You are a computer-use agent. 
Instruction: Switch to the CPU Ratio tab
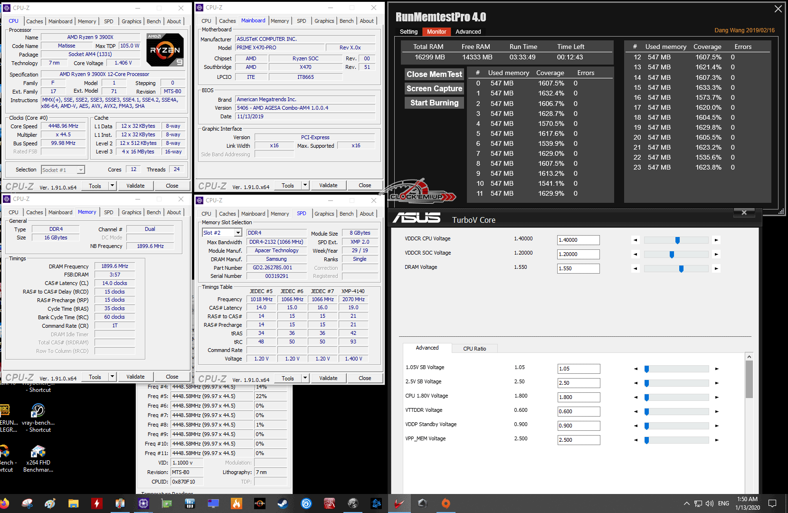(x=475, y=349)
